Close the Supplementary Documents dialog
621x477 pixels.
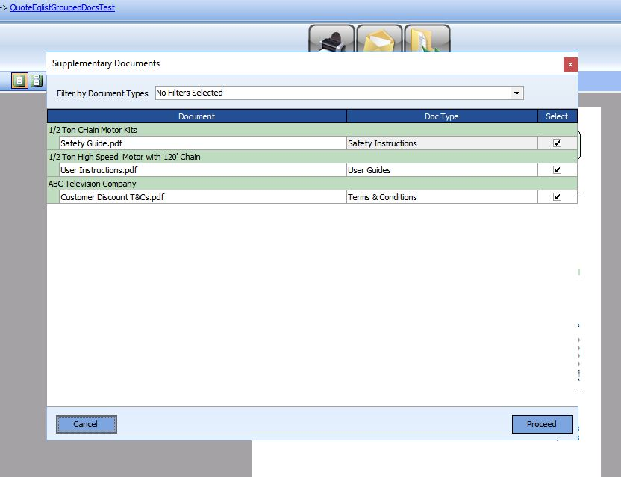tap(570, 64)
